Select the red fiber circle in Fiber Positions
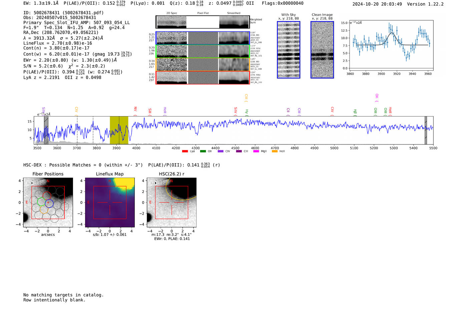467x318 pixels. (47, 196)
